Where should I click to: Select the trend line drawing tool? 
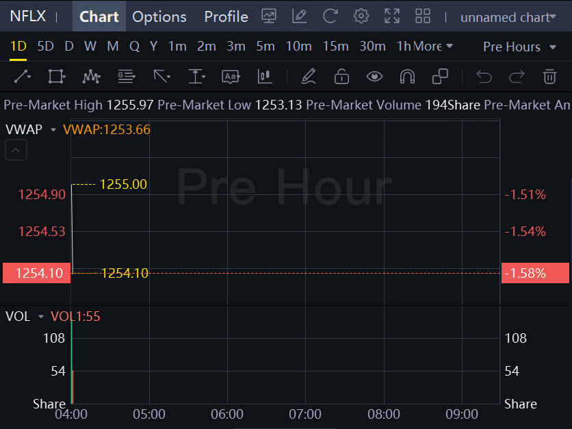[x=22, y=77]
